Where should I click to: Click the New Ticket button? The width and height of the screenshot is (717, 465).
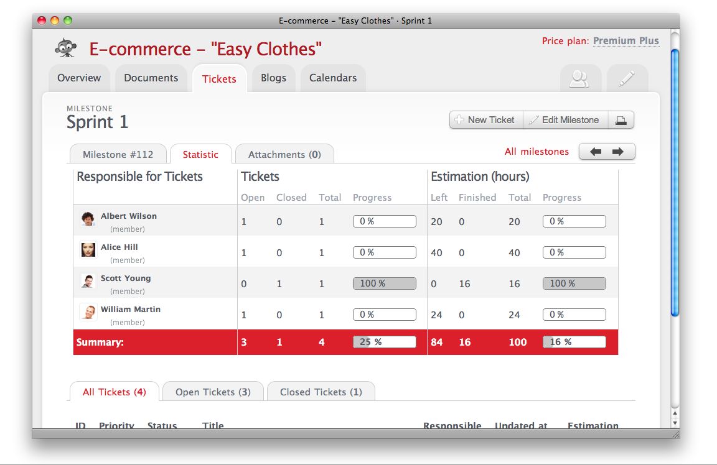pos(487,120)
